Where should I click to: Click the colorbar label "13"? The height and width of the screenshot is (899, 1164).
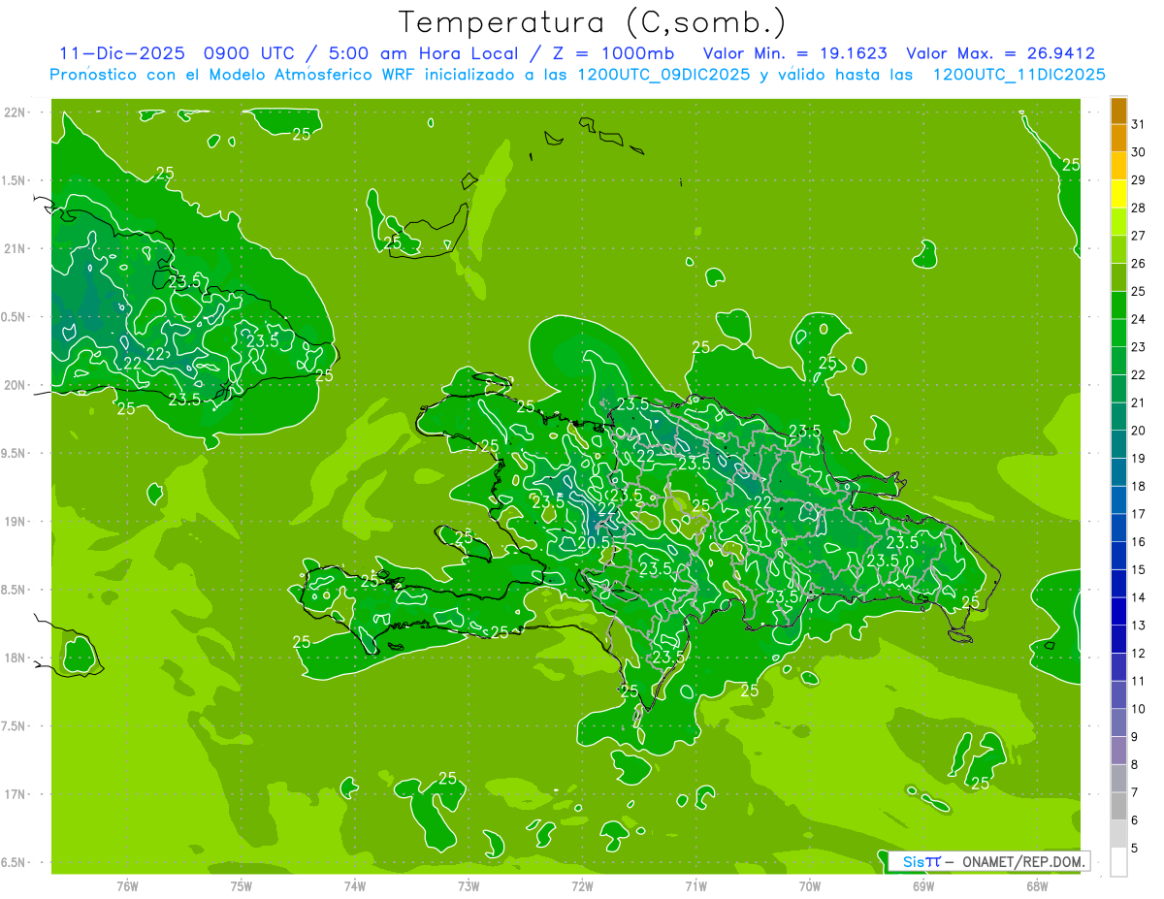[1138, 625]
